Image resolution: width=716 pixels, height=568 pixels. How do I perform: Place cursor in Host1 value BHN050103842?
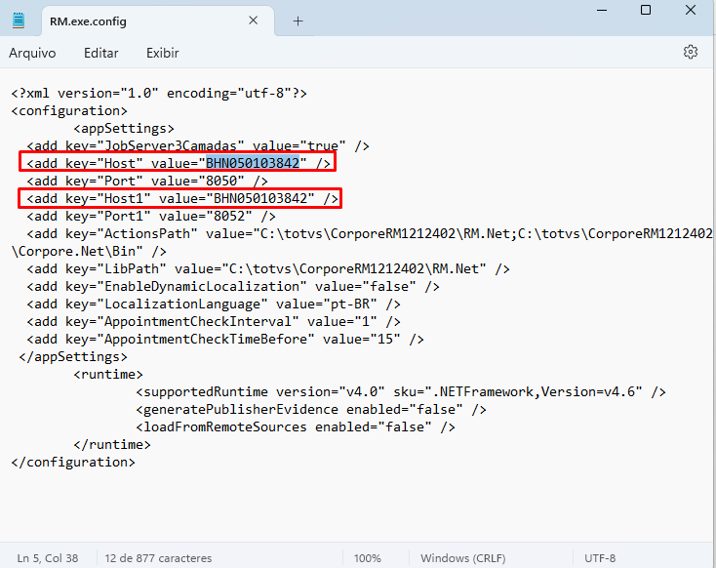pos(260,198)
